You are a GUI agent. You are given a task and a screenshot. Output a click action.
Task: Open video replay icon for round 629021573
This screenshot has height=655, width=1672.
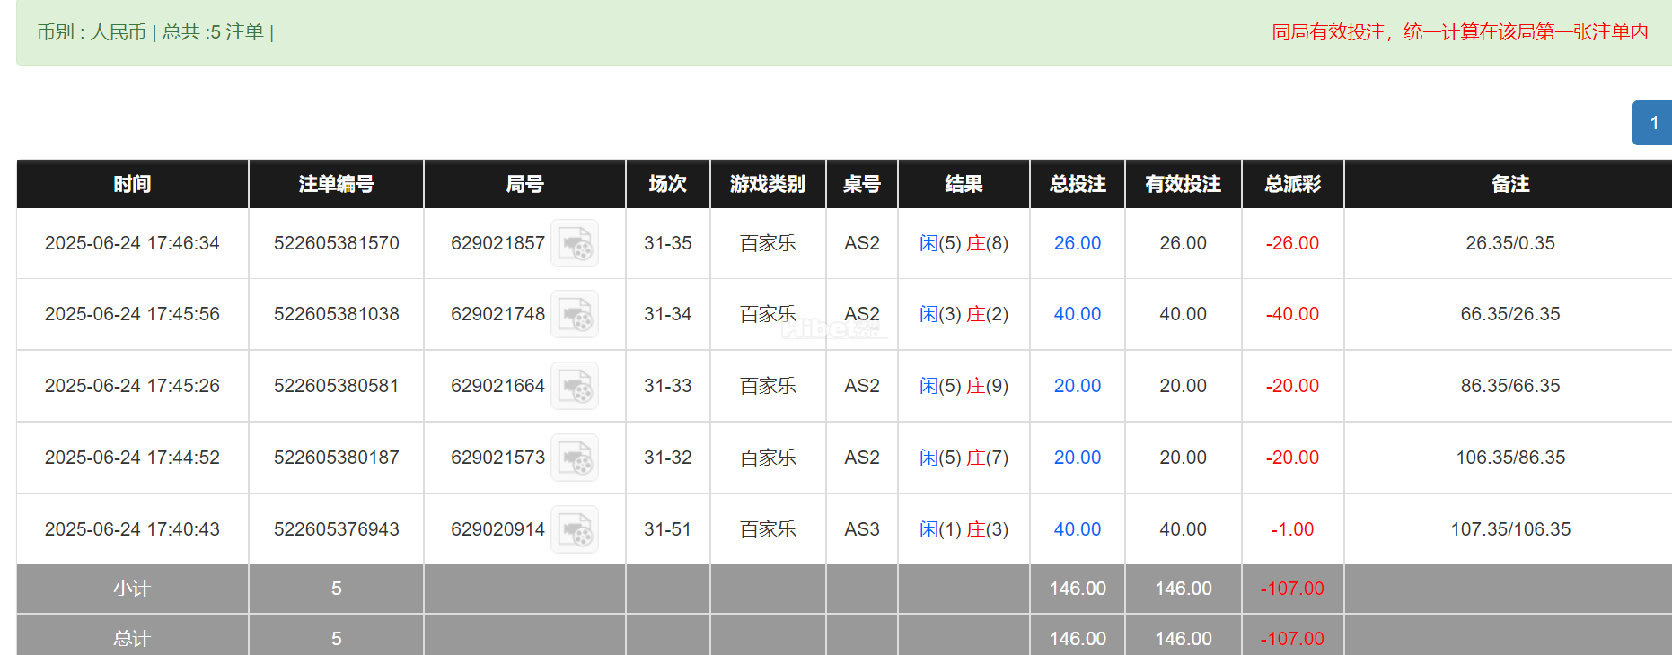point(574,458)
